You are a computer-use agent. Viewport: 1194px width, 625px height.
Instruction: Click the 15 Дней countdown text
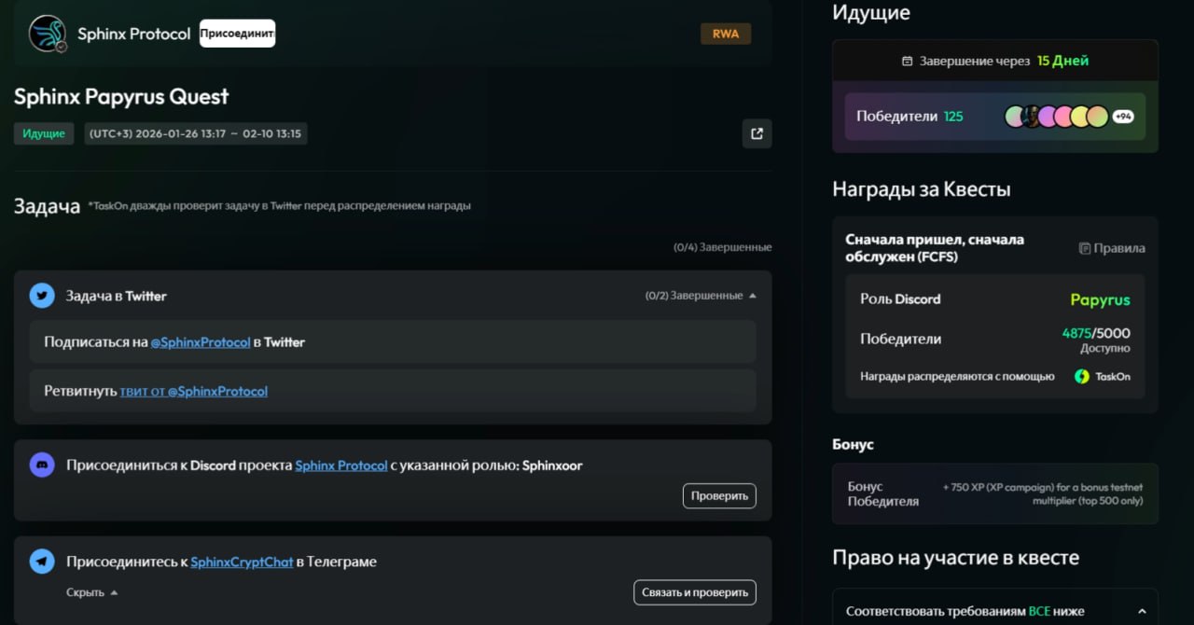pyautogui.click(x=1062, y=61)
